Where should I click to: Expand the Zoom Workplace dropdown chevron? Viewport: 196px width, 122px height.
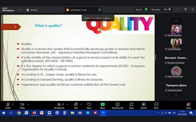(20, 9)
